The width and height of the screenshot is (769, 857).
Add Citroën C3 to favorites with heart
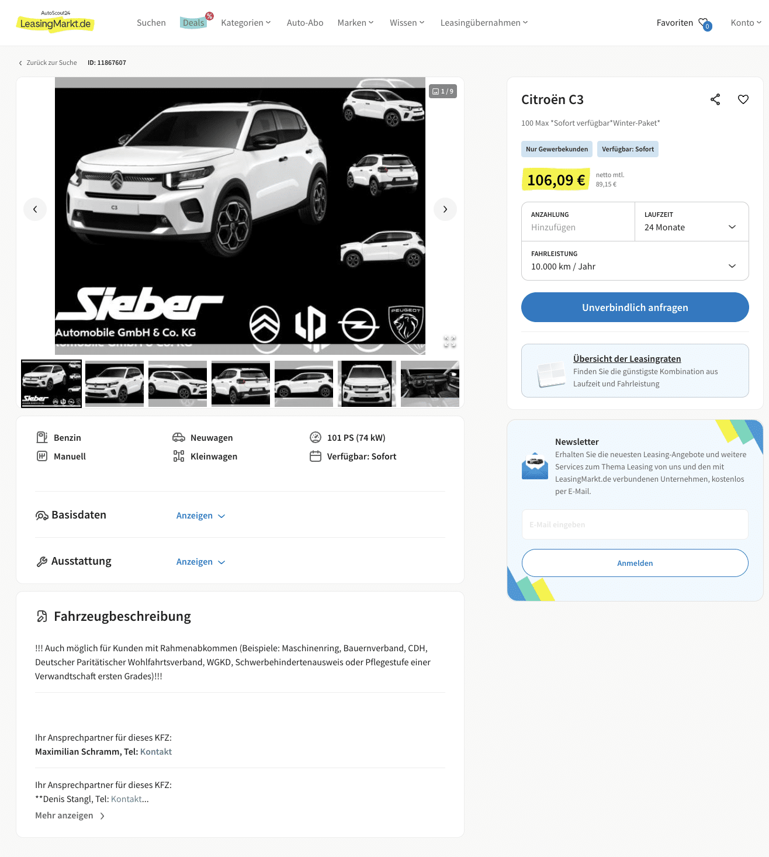tap(743, 99)
